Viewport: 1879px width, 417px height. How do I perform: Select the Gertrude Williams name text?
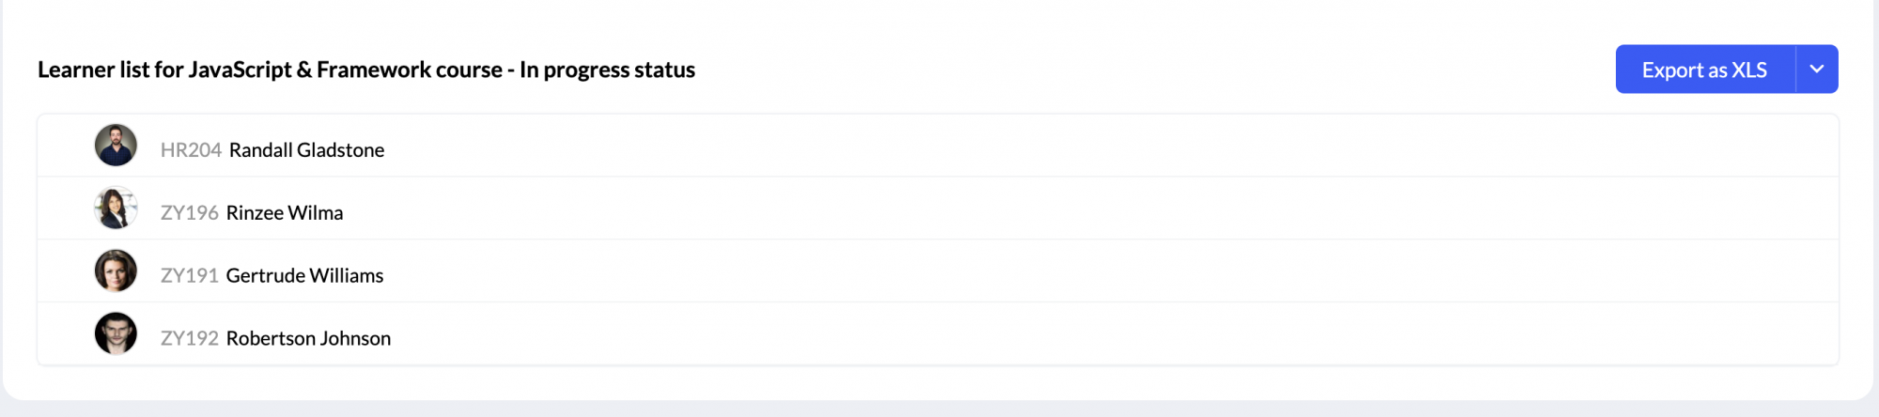(304, 276)
